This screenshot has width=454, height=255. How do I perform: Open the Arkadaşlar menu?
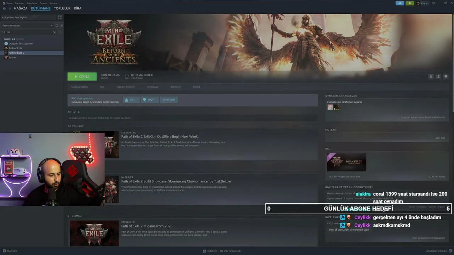pos(32,3)
